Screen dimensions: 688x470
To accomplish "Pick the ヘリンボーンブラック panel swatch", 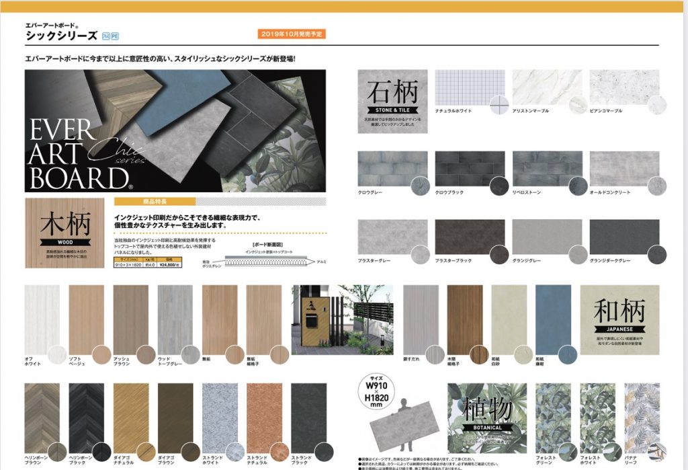I will tap(87, 418).
